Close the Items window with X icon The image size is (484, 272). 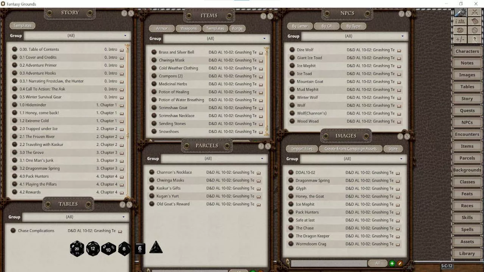(270, 16)
